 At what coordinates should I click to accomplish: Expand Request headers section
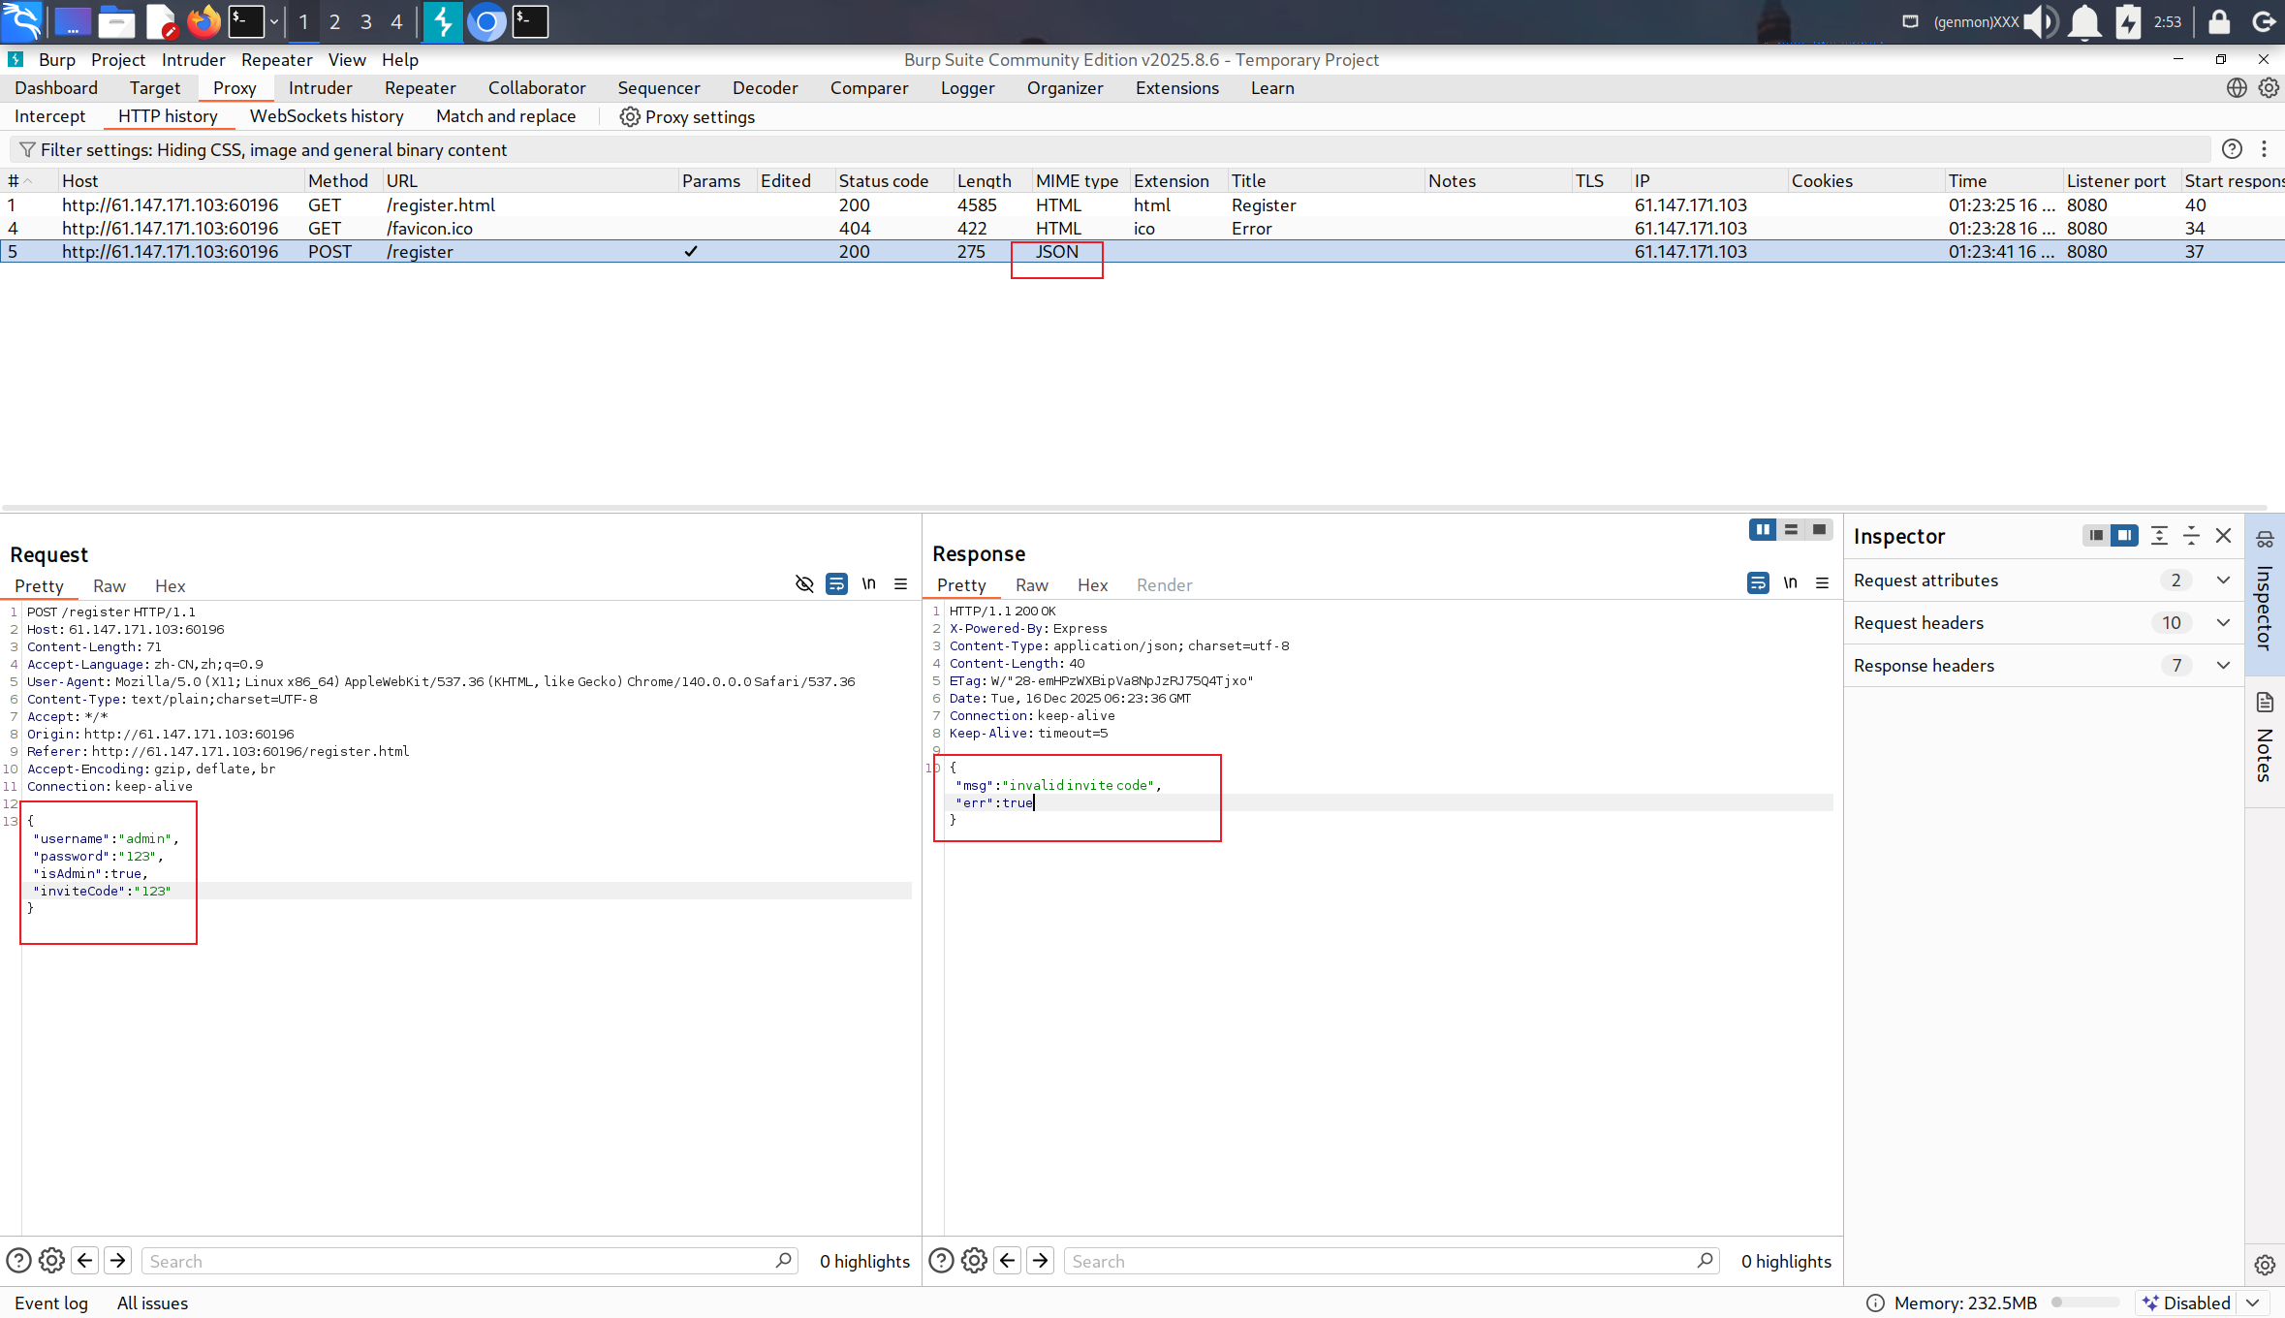(x=2223, y=622)
